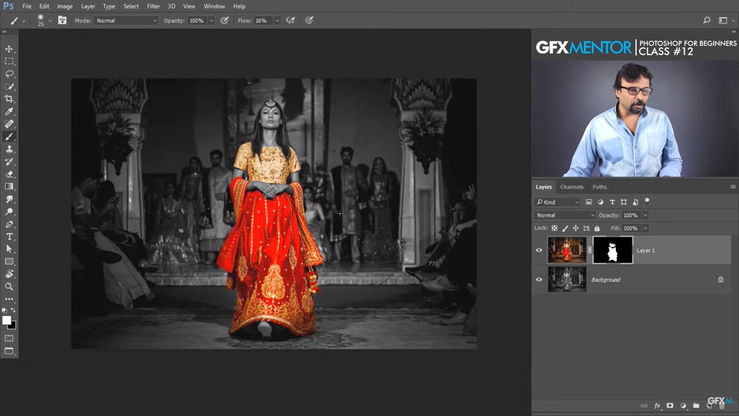Select the Clone Stamp tool

9,149
